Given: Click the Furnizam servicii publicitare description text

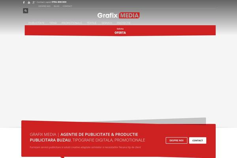Looking at the screenshot, I should [x=85, y=147].
